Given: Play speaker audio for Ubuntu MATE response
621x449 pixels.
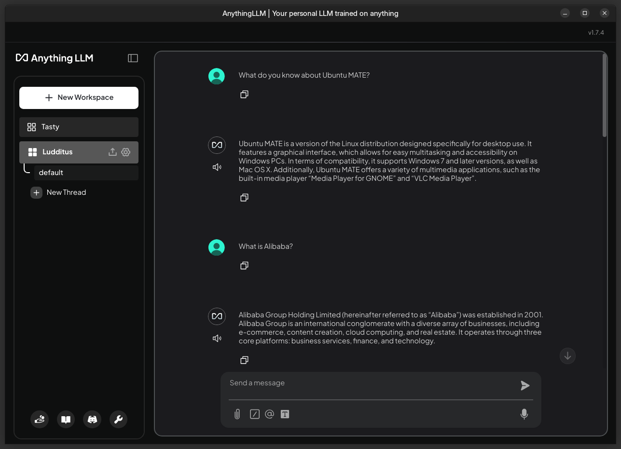Looking at the screenshot, I should click(x=217, y=167).
